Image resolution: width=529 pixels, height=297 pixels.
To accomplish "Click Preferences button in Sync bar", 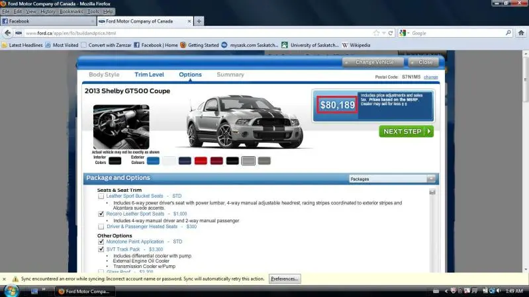I will 285,278.
